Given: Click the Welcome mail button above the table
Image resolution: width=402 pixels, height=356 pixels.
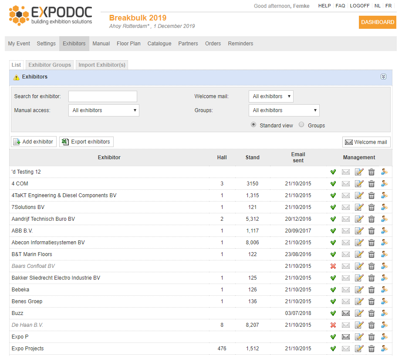Looking at the screenshot, I should coord(366,142).
